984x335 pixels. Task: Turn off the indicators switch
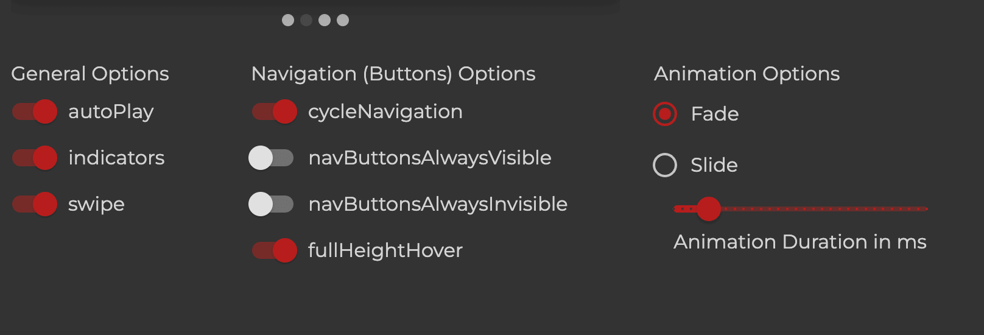pos(35,158)
